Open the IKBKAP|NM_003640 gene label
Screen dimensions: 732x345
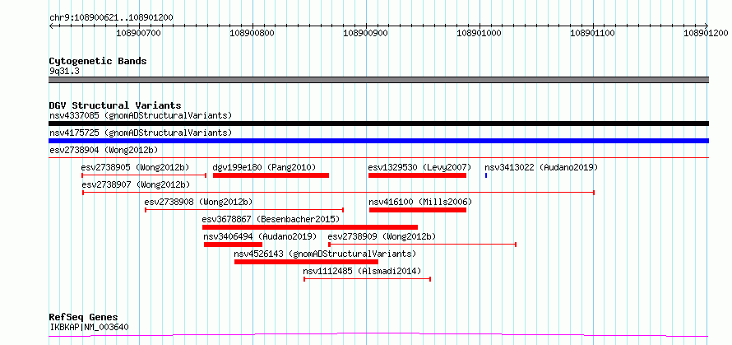click(x=89, y=327)
